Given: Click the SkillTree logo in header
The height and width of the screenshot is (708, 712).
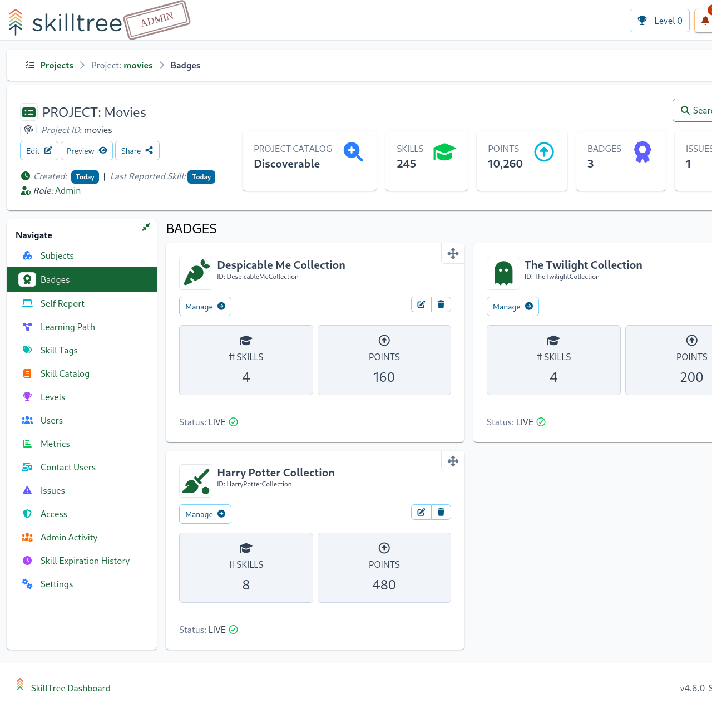Looking at the screenshot, I should pos(66,22).
